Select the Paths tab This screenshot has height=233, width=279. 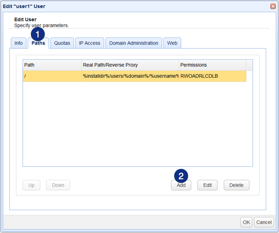38,43
